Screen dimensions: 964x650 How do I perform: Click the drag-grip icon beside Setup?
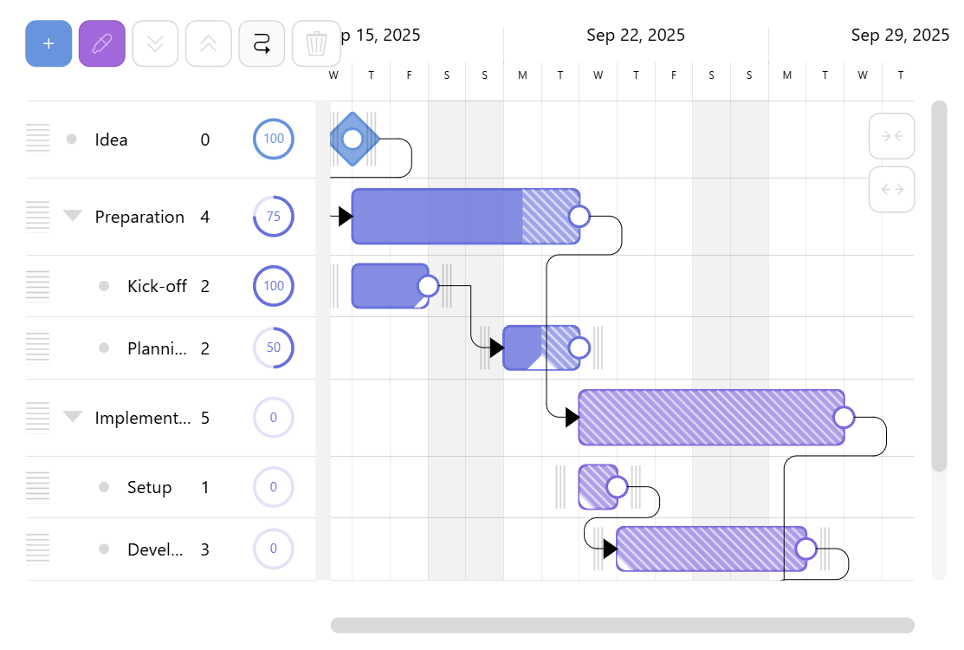pyautogui.click(x=37, y=486)
